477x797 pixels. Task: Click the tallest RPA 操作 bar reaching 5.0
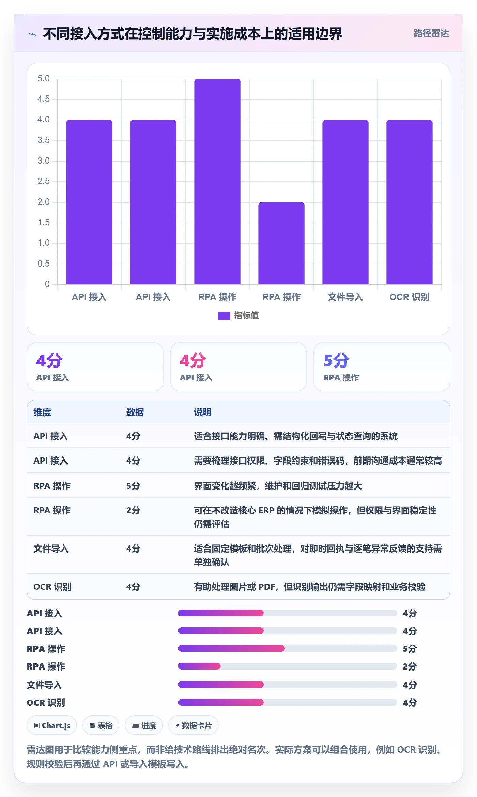coord(217,181)
